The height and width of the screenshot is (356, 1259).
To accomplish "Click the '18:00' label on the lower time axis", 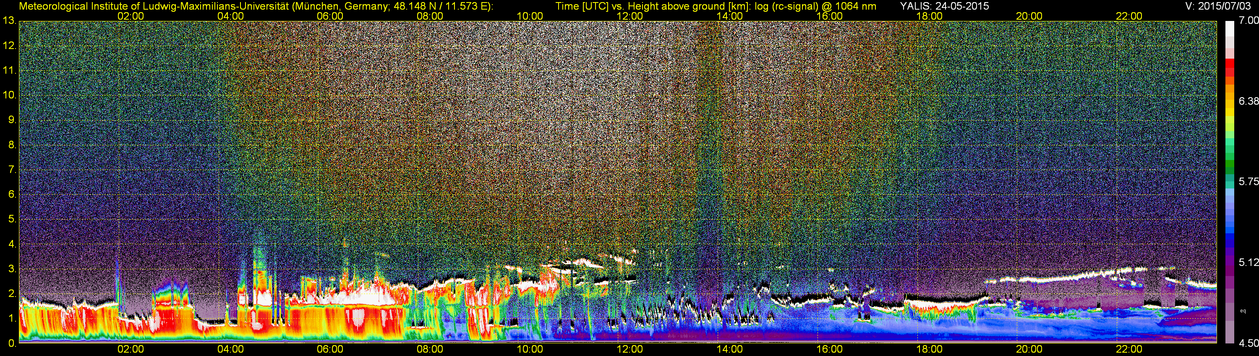I will point(929,349).
